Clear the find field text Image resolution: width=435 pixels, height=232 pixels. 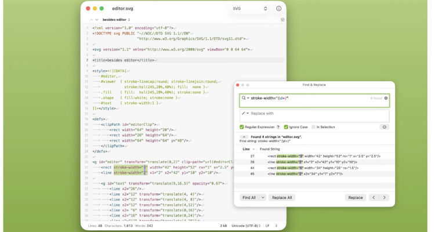(x=385, y=99)
